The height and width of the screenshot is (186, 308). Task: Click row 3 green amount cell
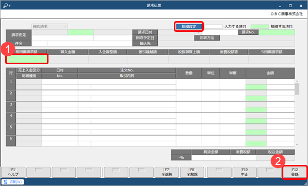pos(256,110)
